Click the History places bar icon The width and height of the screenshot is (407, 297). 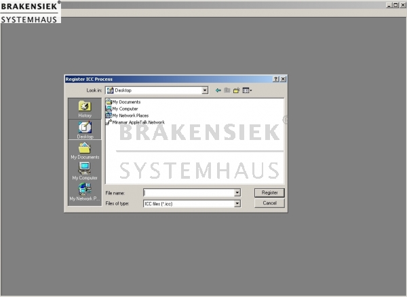coord(85,109)
